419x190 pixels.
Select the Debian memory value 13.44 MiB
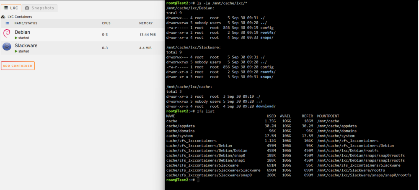pos(147,35)
